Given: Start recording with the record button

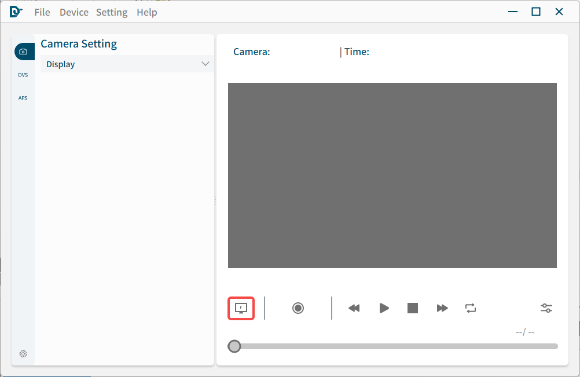Looking at the screenshot, I should pyautogui.click(x=298, y=308).
